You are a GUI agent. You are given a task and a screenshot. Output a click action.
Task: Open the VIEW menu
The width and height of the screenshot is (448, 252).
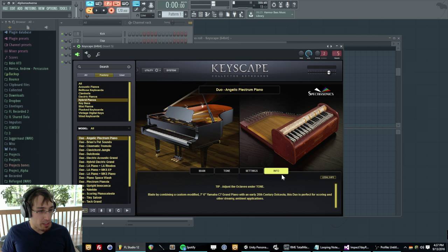[41, 8]
